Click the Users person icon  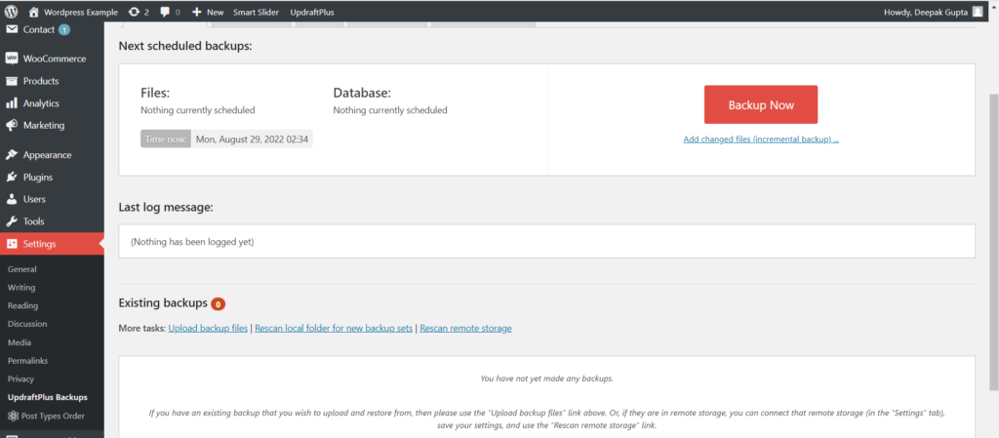[11, 199]
